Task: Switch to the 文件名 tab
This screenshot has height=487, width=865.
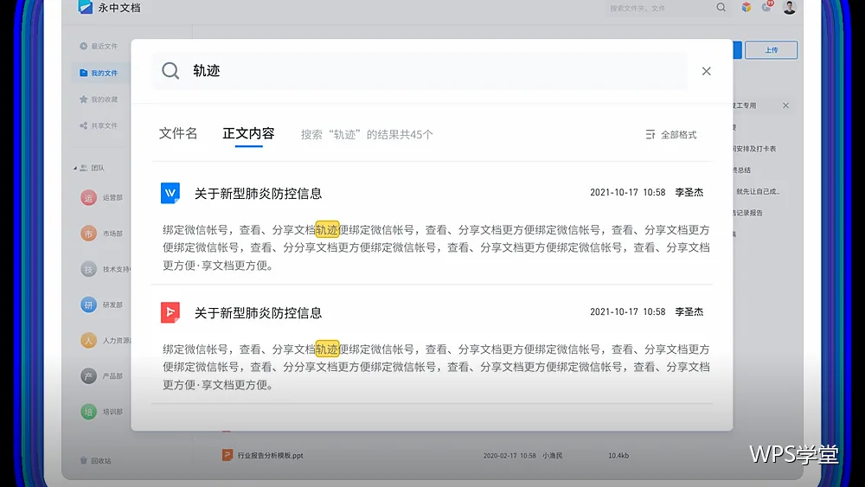Action: 178,133
